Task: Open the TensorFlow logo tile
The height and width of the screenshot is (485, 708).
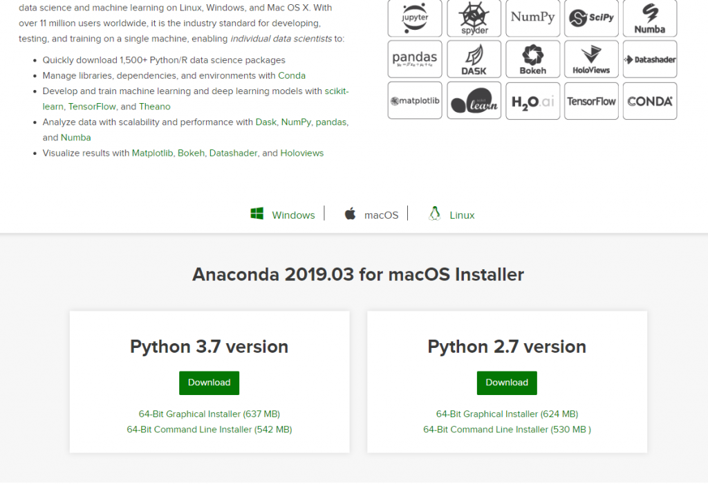Action: (591, 101)
